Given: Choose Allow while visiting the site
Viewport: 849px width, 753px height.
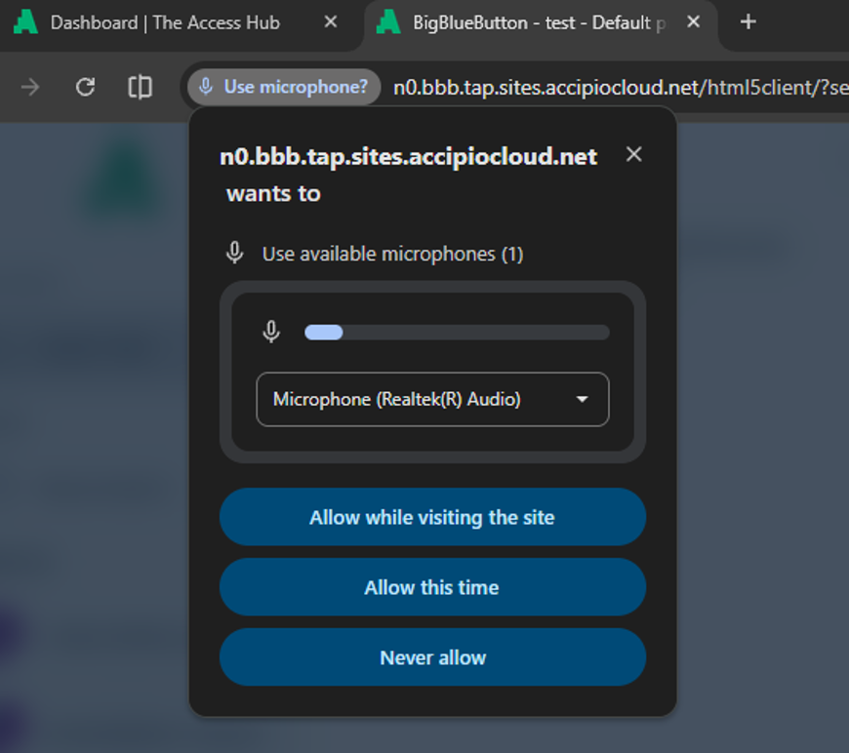Looking at the screenshot, I should pos(432,517).
